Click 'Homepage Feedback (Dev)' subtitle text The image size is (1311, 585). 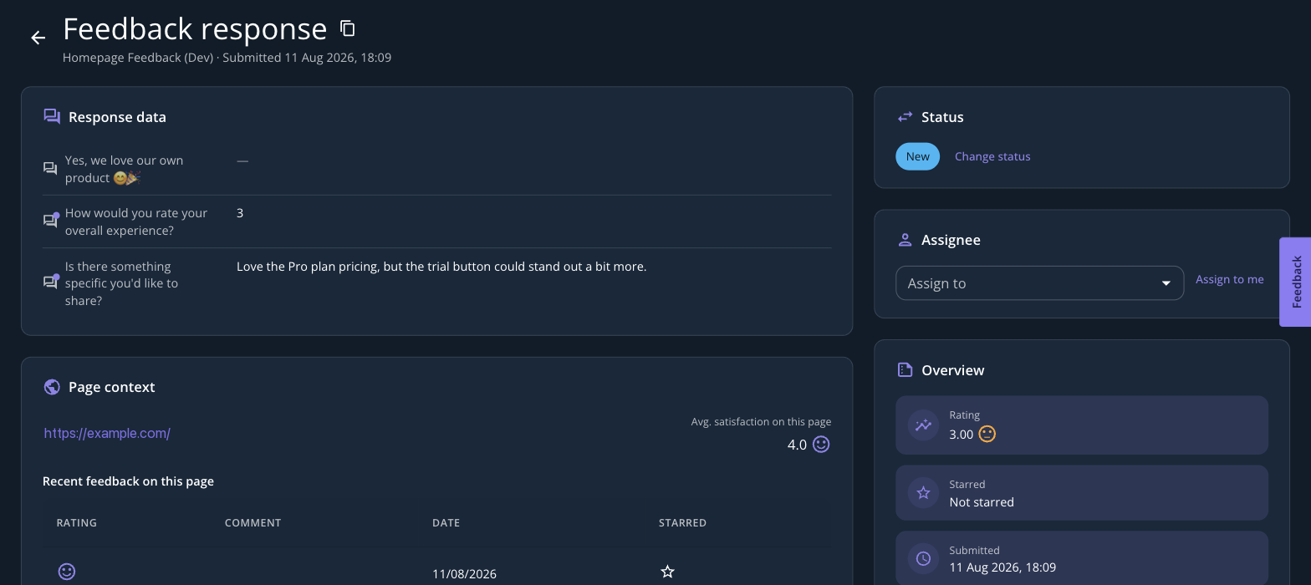click(138, 58)
